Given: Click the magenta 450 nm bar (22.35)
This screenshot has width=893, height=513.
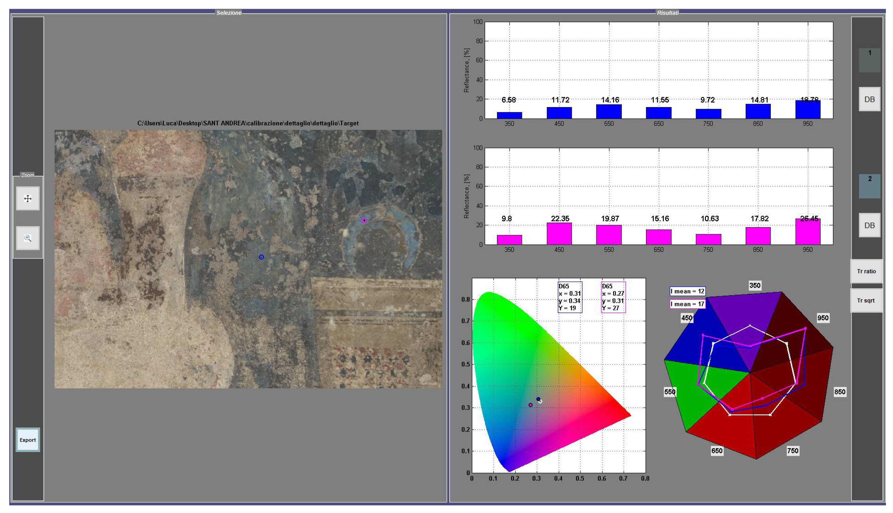Looking at the screenshot, I should pyautogui.click(x=559, y=234).
